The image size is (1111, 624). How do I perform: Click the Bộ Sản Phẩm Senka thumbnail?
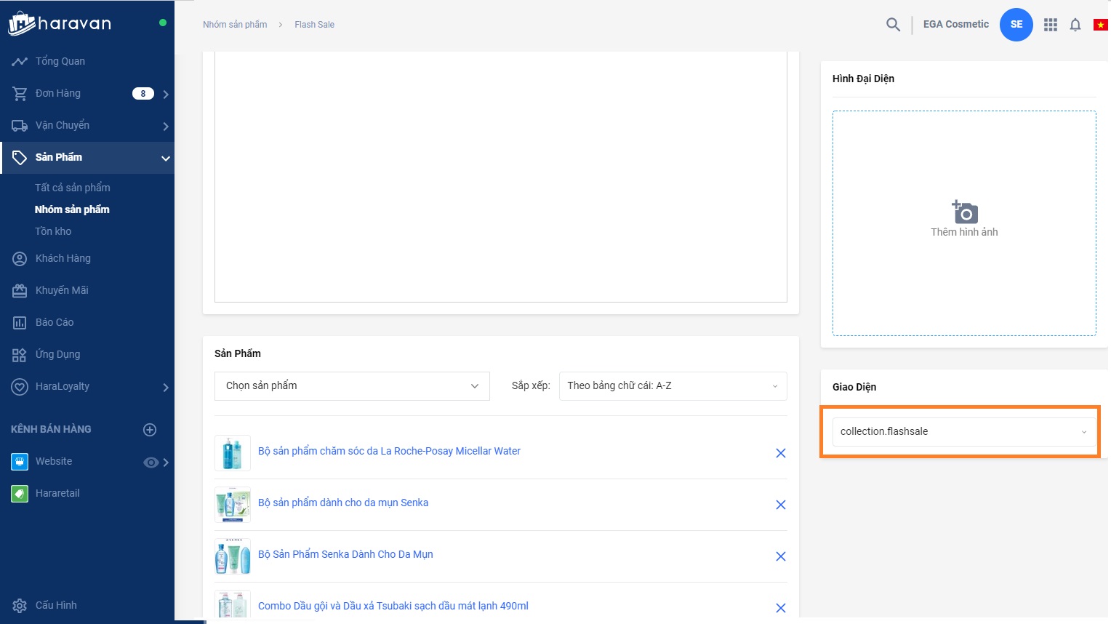coord(233,556)
